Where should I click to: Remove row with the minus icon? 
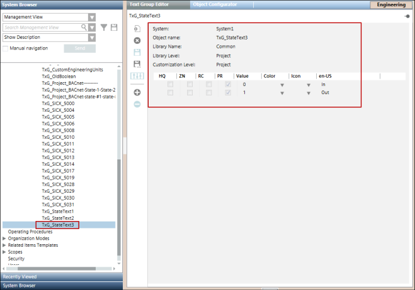point(137,104)
